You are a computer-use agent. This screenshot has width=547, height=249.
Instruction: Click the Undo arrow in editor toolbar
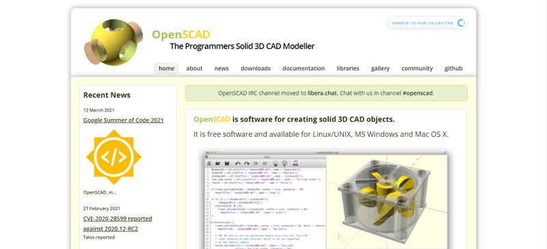(x=238, y=163)
